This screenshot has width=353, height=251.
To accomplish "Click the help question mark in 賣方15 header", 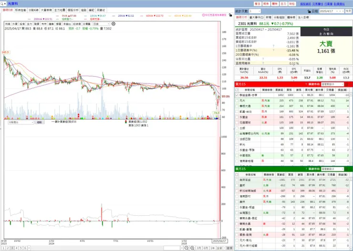I will pos(306,169).
